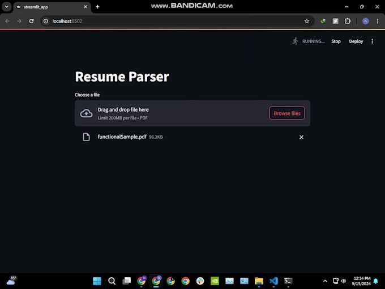Open the Streamlit three-dot main menu
The height and width of the screenshot is (289, 385).
click(x=372, y=41)
